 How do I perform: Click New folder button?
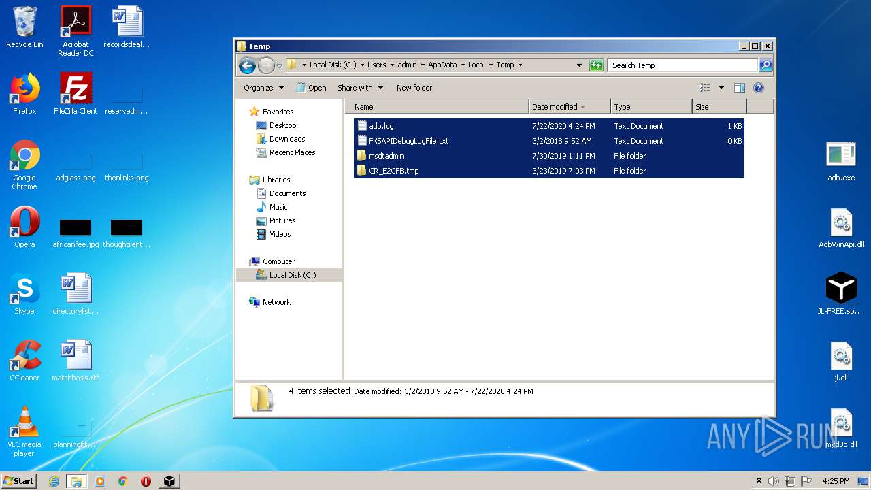(x=414, y=88)
